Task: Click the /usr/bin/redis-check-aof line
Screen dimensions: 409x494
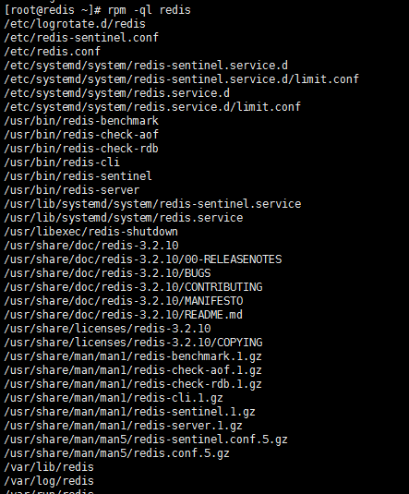Action: click(x=81, y=135)
